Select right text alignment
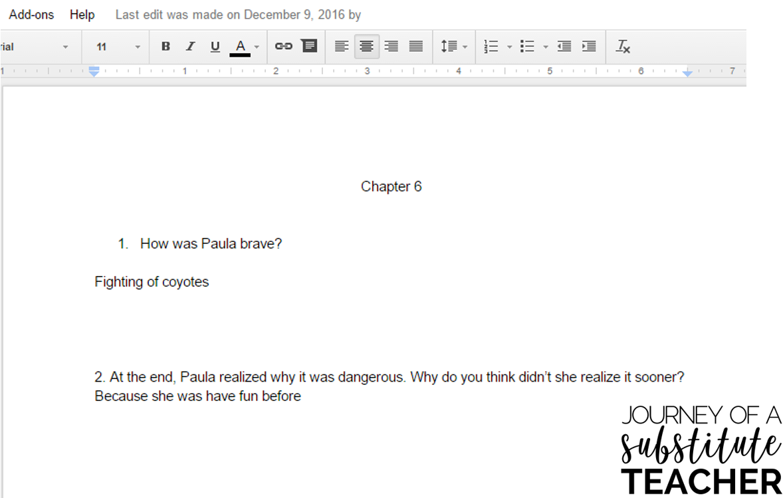Screen dimensions: 783x498 click(x=391, y=47)
